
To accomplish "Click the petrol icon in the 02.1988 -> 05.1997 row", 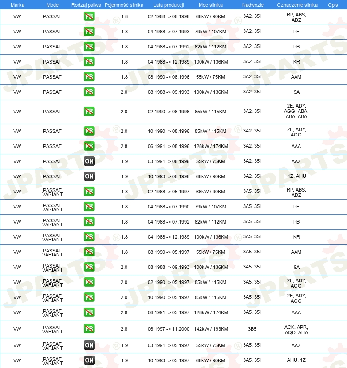I will [x=89, y=192].
